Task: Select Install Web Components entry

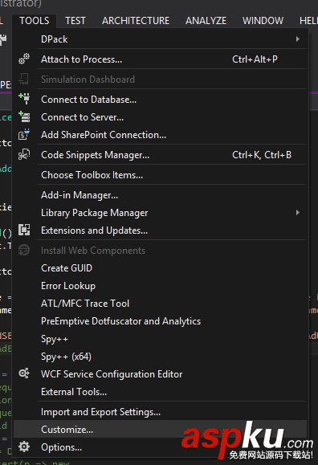Action: coord(160,251)
